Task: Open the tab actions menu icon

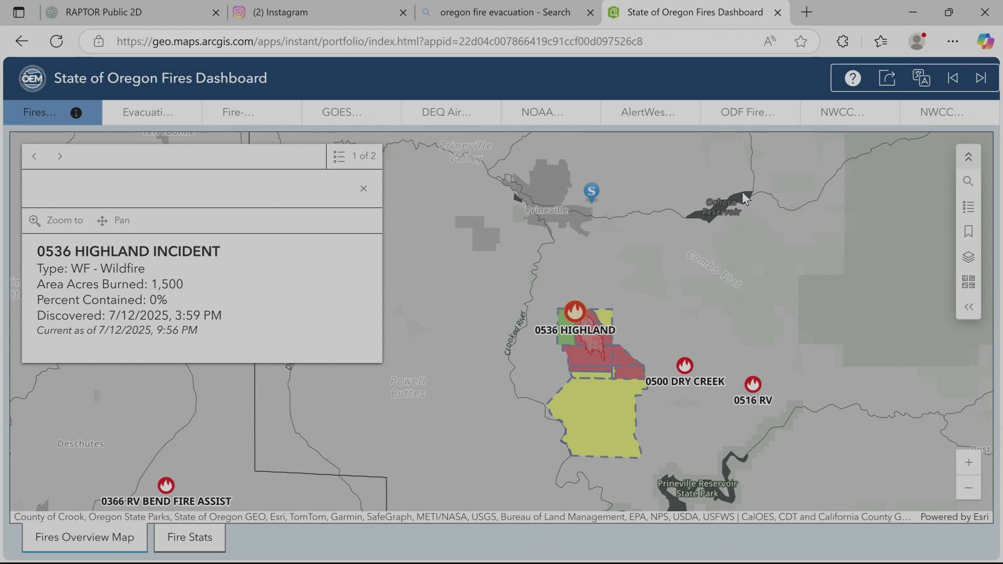Action: coord(19,12)
